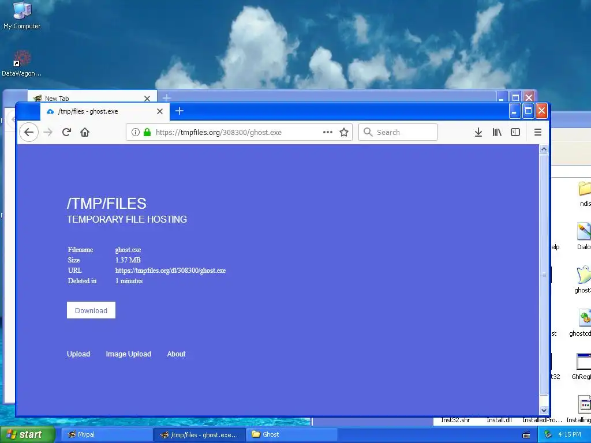Click the system tray icon beside clock
Image resolution: width=591 pixels, height=443 pixels.
(x=548, y=434)
